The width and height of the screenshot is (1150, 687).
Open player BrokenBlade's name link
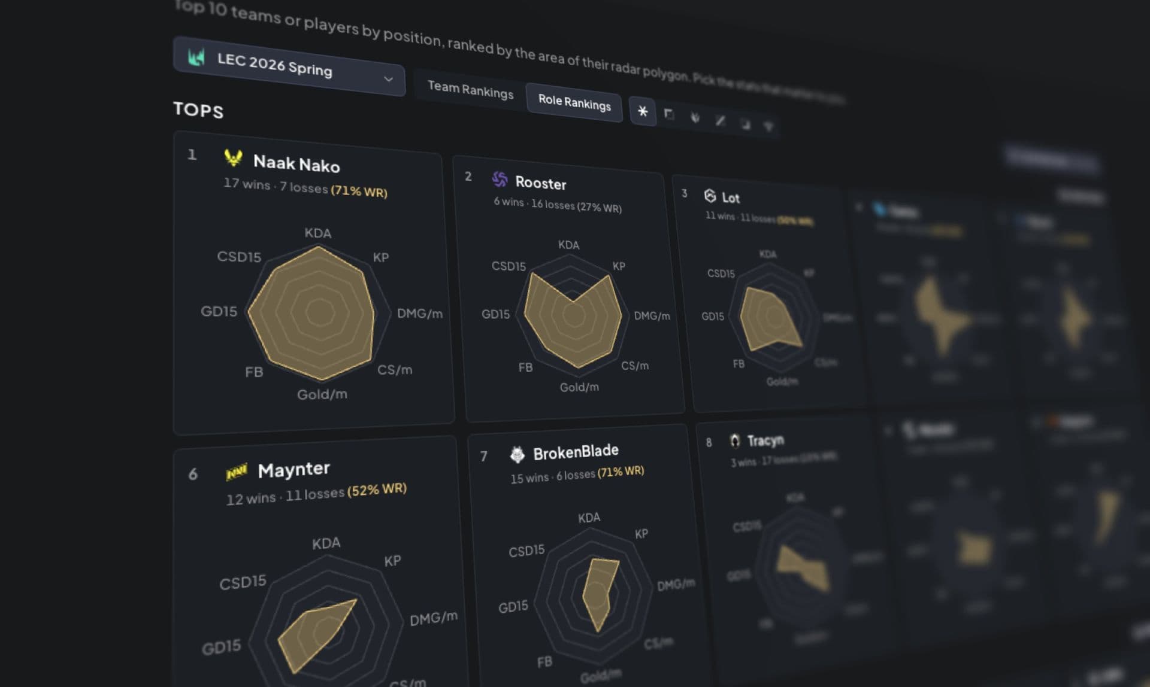click(576, 452)
